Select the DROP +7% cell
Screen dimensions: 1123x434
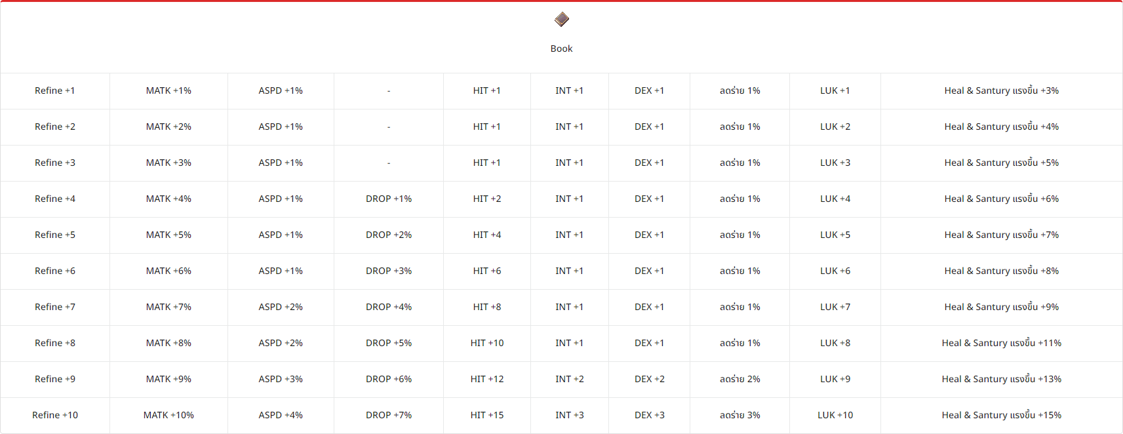click(389, 415)
